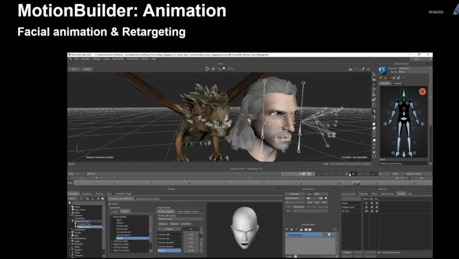Screen dimensions: 459x259
Task: Open the Cluster Shapes Creation tab
Action: [188, 212]
